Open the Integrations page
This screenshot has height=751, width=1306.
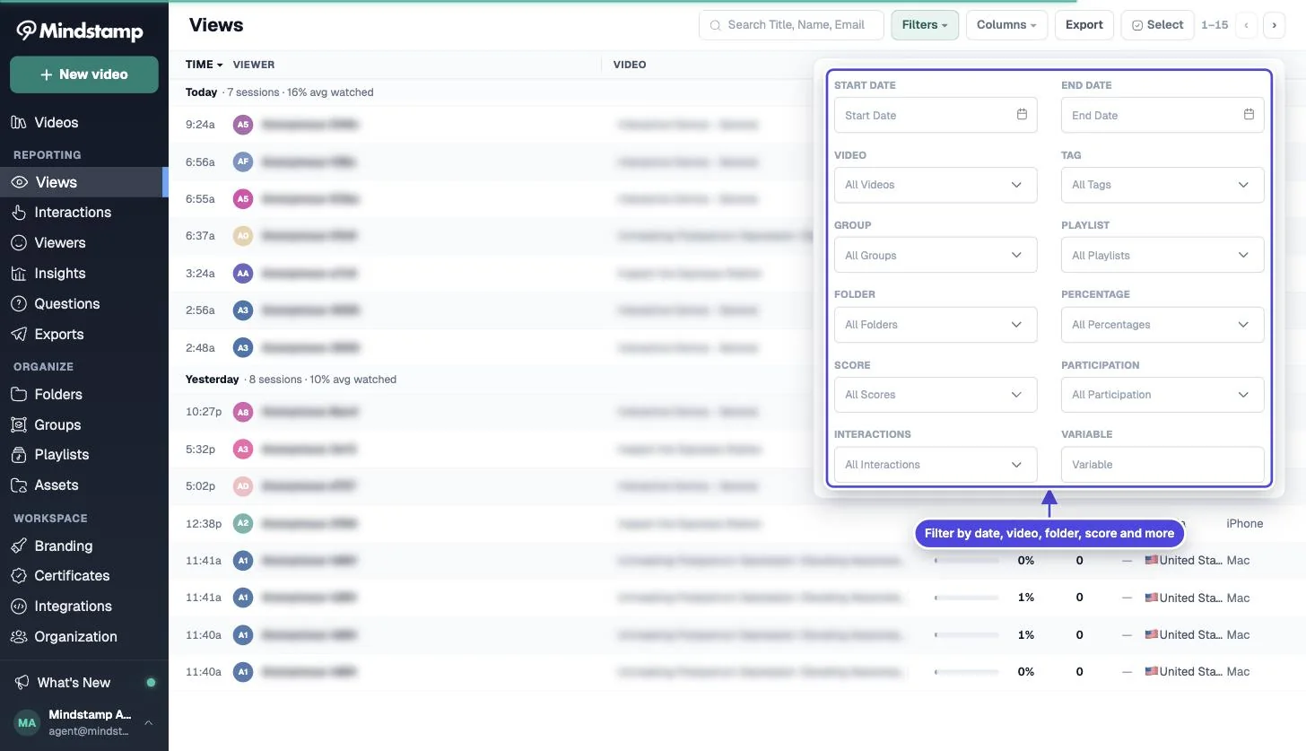pos(84,606)
